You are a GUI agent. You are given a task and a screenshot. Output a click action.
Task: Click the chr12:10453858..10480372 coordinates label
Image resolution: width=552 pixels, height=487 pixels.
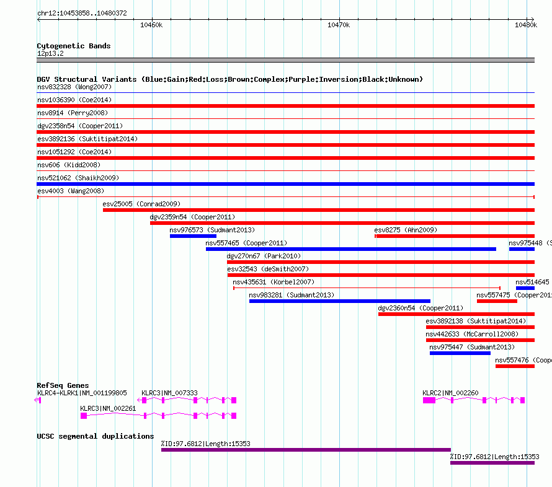[x=82, y=13]
